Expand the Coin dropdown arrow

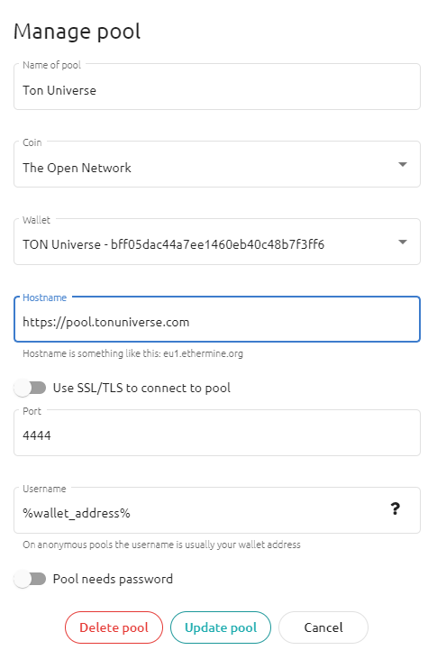402,165
